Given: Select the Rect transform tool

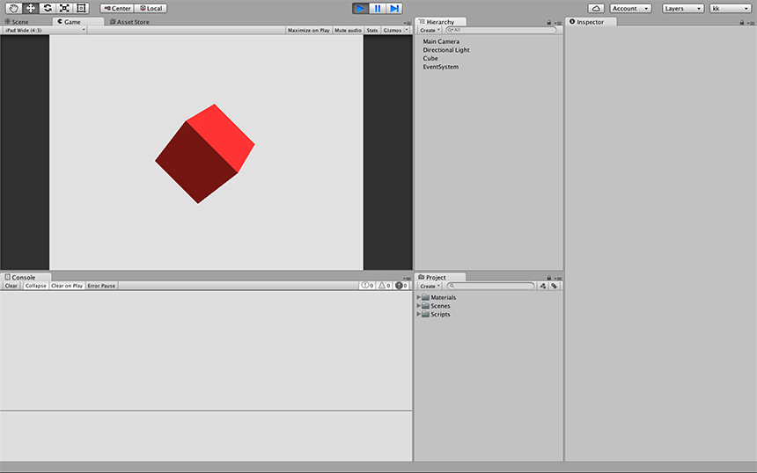Looking at the screenshot, I should (81, 8).
